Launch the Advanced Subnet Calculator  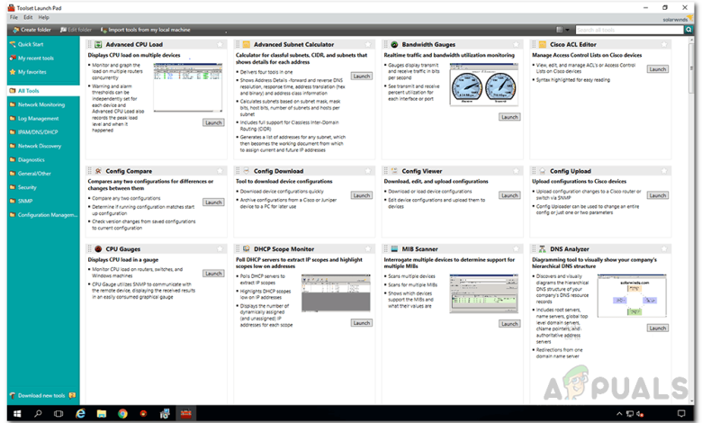tap(361, 76)
